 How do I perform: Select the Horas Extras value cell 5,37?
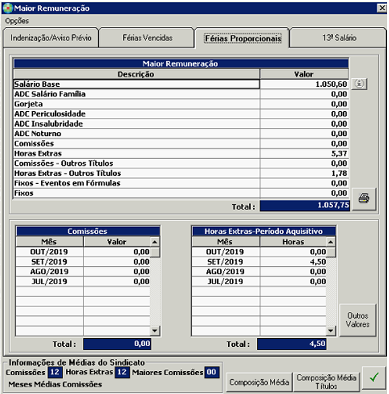(x=304, y=154)
